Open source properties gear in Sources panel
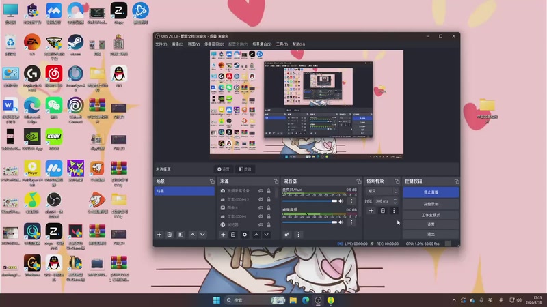Screen dimensions: 547x307 [x=245, y=235]
